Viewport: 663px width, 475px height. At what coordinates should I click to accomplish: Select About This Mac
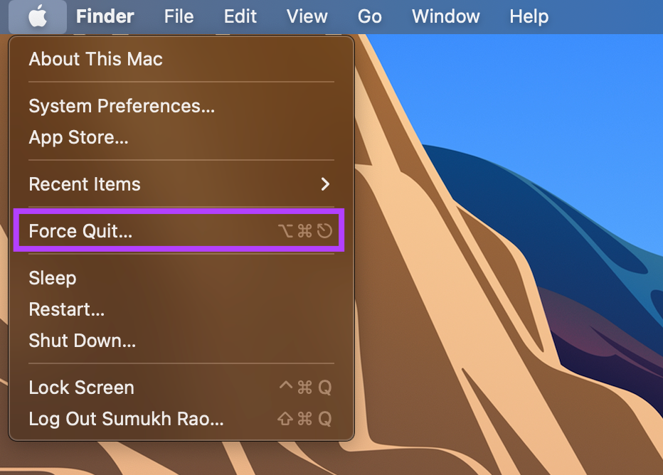(181, 59)
